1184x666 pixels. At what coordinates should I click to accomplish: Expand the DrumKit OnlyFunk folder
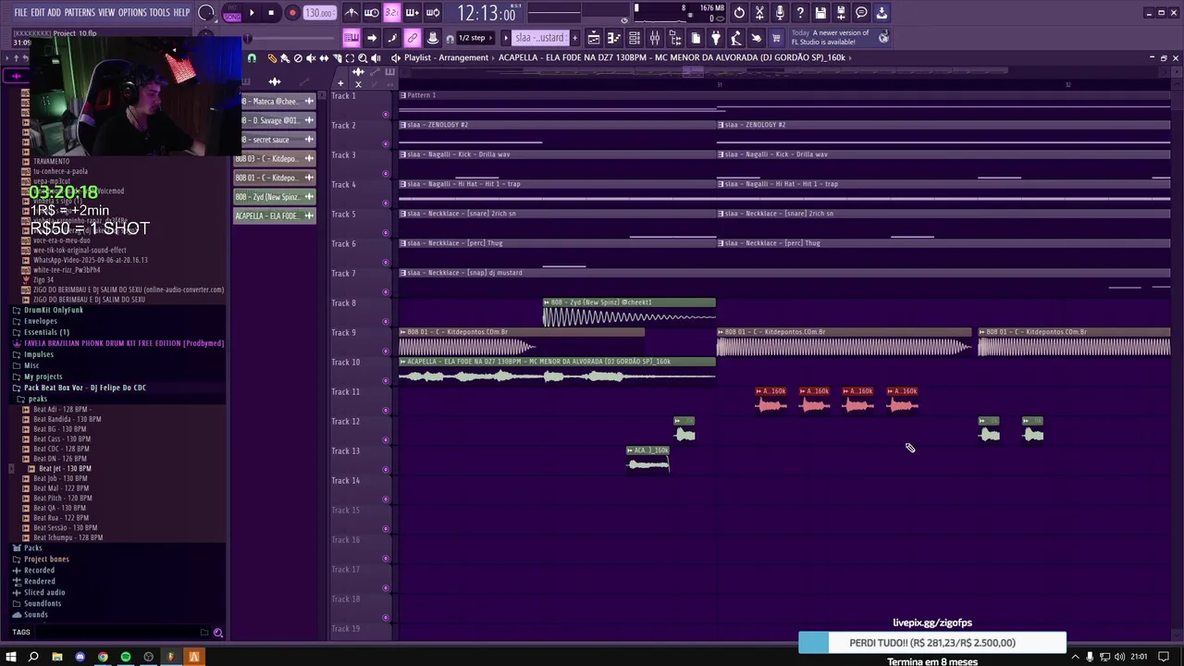(54, 310)
